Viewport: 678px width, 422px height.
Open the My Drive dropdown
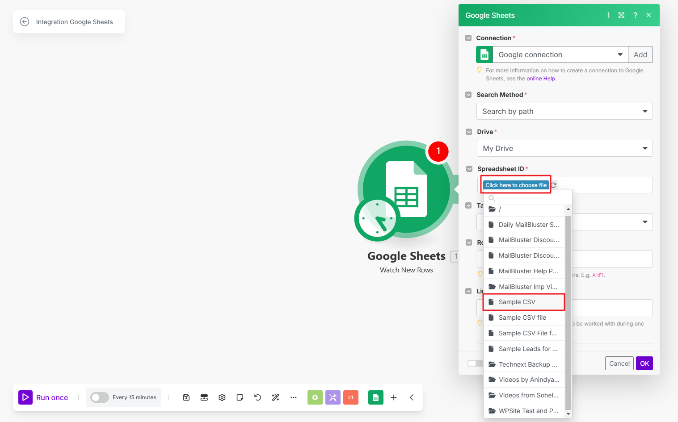click(x=564, y=148)
